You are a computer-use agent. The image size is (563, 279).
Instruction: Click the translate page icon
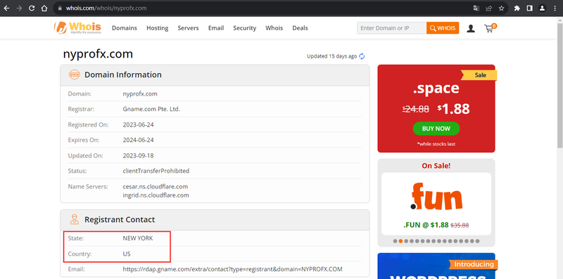(x=476, y=8)
